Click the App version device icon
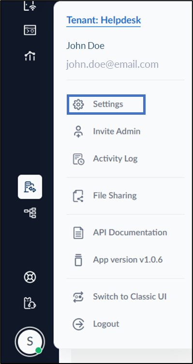The width and height of the screenshot is (193, 364). pos(78,260)
